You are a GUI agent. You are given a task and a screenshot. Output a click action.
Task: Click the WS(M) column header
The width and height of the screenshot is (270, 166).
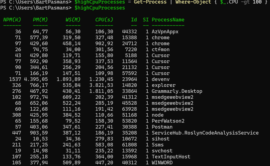[73, 20]
